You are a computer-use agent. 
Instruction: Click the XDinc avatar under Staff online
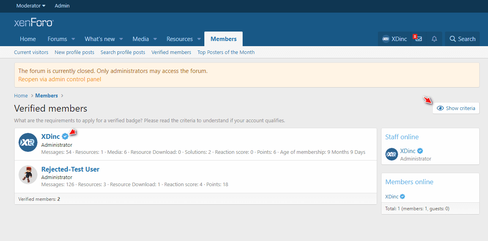[391, 154]
